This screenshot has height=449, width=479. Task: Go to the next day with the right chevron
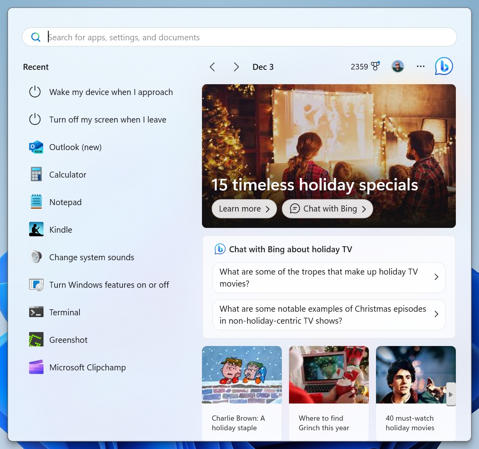pyautogui.click(x=236, y=67)
